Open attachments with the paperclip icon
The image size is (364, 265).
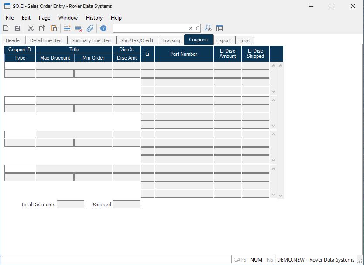click(90, 28)
